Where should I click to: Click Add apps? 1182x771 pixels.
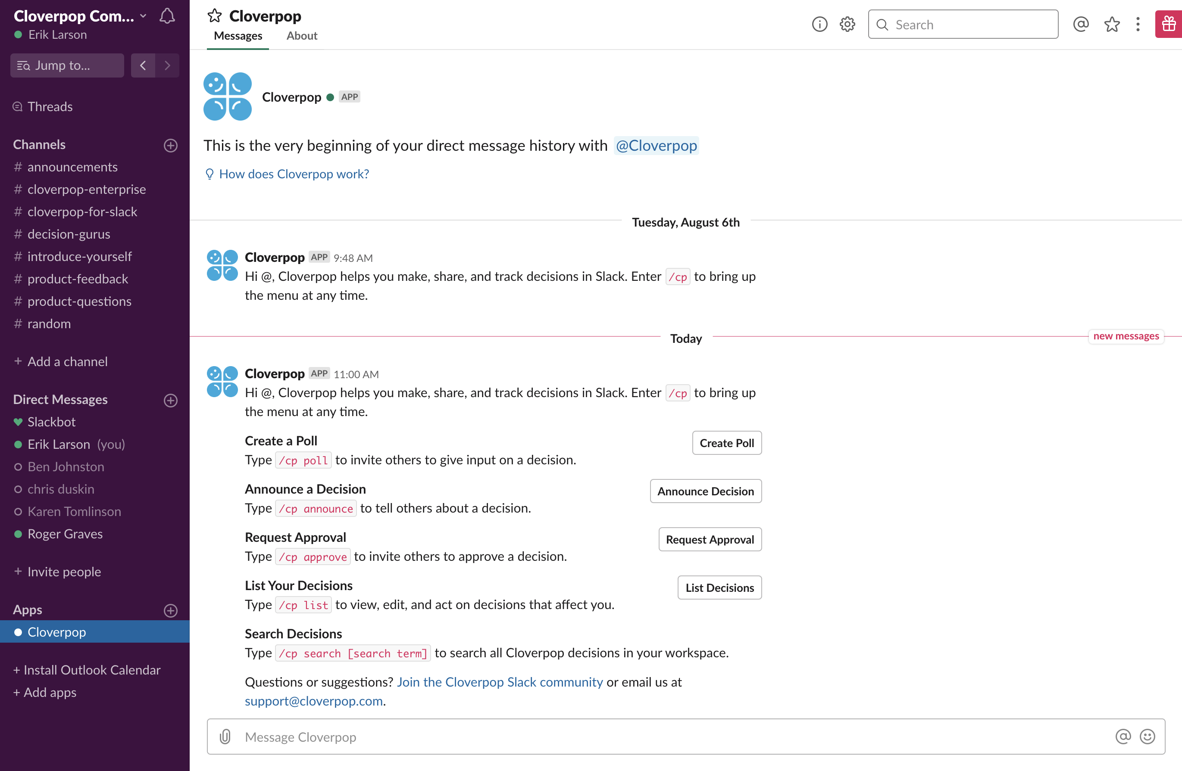pyautogui.click(x=45, y=693)
